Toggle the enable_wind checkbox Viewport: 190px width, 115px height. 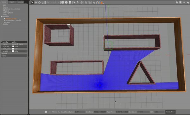click(x=13, y=51)
